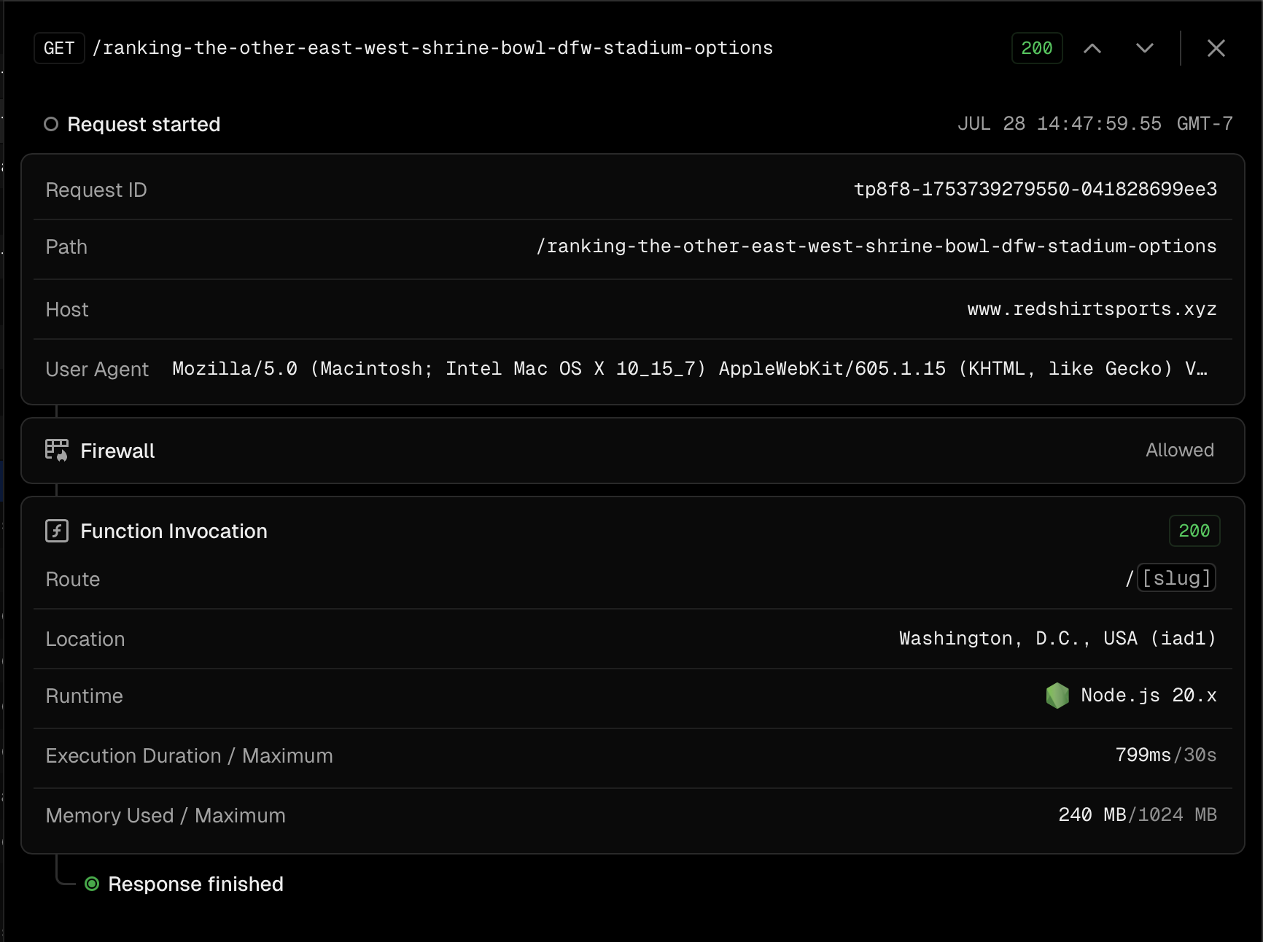Viewport: 1263px width, 942px height.
Task: Click the timestamp JUL 28 14:47:59.55
Action: tap(1060, 124)
